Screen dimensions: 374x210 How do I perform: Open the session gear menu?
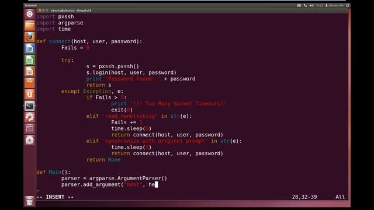(x=348, y=5)
